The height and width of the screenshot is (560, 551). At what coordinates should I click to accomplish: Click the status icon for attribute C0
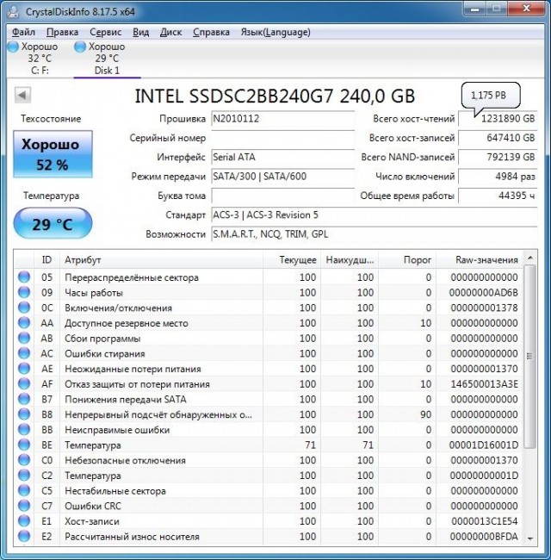click(24, 460)
